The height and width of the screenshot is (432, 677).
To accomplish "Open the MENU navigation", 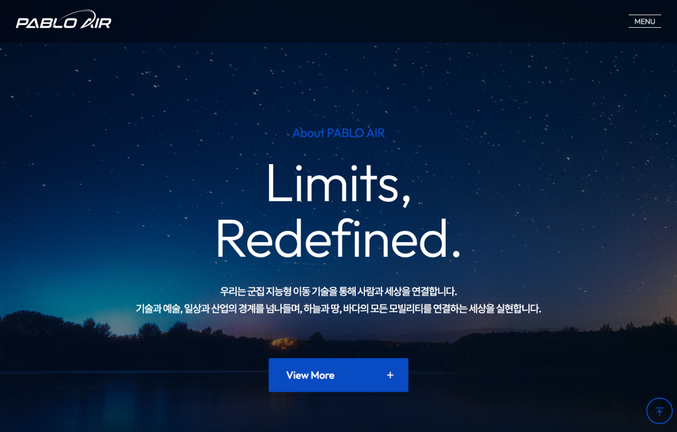I will tap(645, 21).
